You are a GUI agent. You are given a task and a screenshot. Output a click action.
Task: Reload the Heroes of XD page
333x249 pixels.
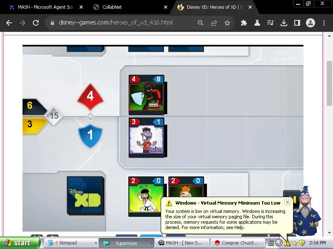(36, 23)
